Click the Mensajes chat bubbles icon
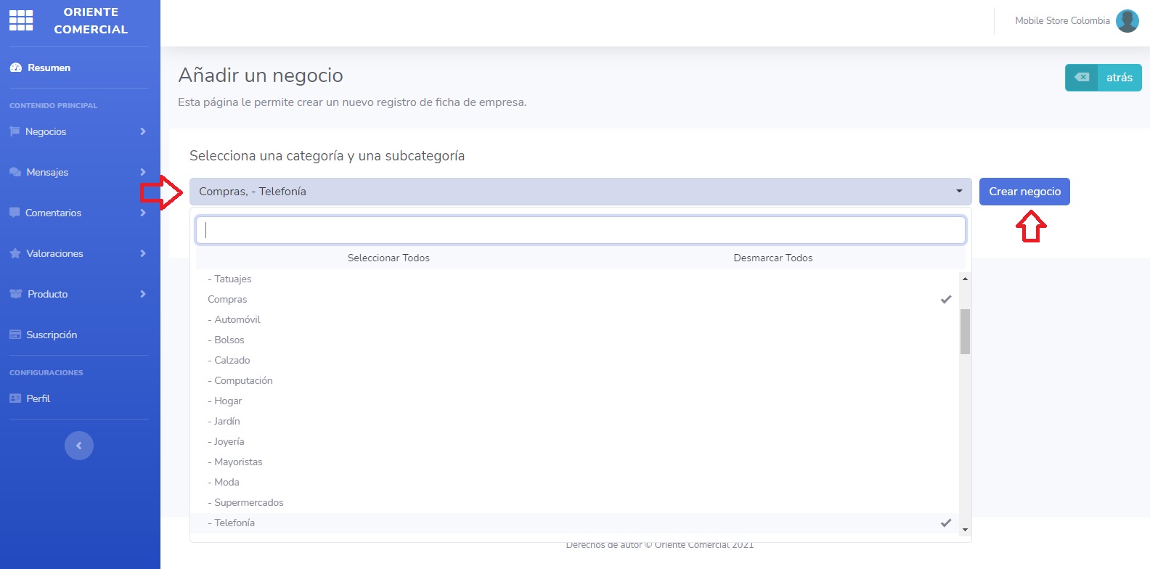Image resolution: width=1150 pixels, height=569 pixels. pos(15,172)
